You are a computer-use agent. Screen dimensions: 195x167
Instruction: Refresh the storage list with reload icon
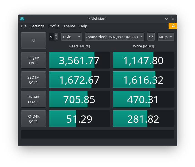tap(151, 37)
